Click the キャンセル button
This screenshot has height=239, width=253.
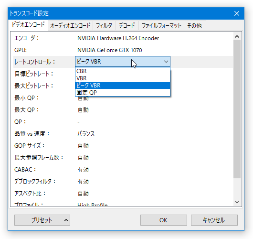(x=214, y=220)
